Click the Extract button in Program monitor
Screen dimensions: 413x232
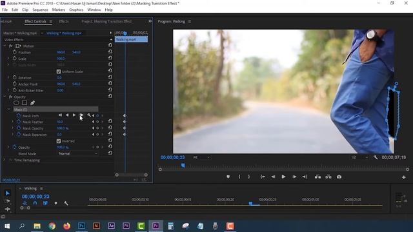coord(328,177)
